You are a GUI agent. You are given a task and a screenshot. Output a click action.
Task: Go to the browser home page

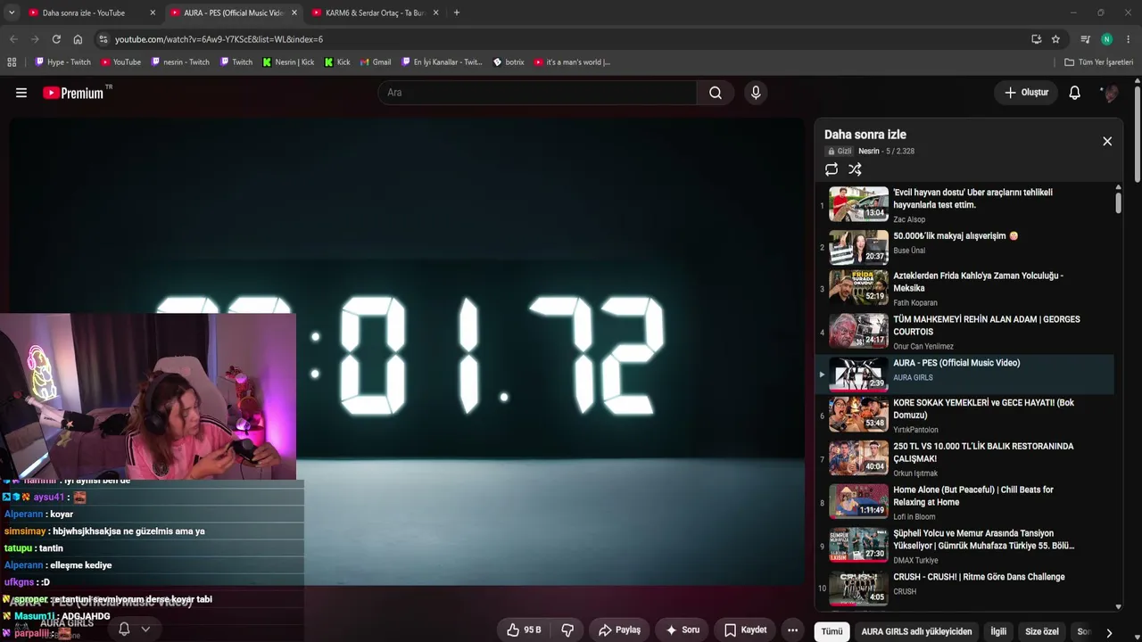78,39
